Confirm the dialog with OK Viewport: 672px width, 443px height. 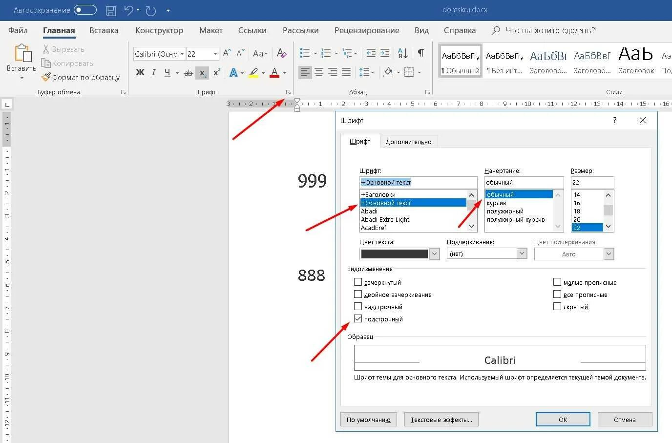(x=563, y=420)
